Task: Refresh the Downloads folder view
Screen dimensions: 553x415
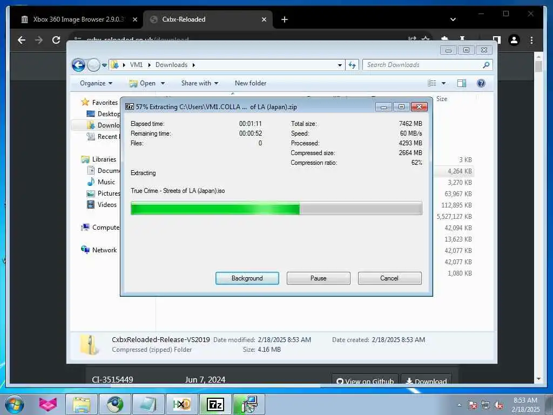Action: 352,65
